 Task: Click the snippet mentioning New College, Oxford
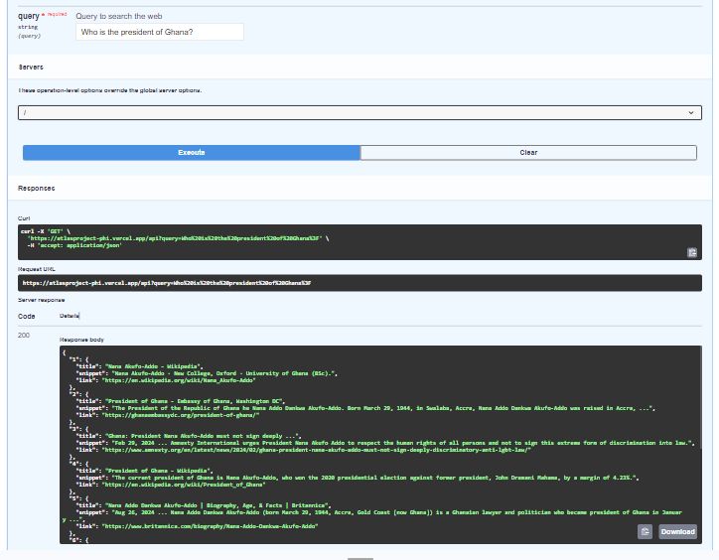pos(224,373)
